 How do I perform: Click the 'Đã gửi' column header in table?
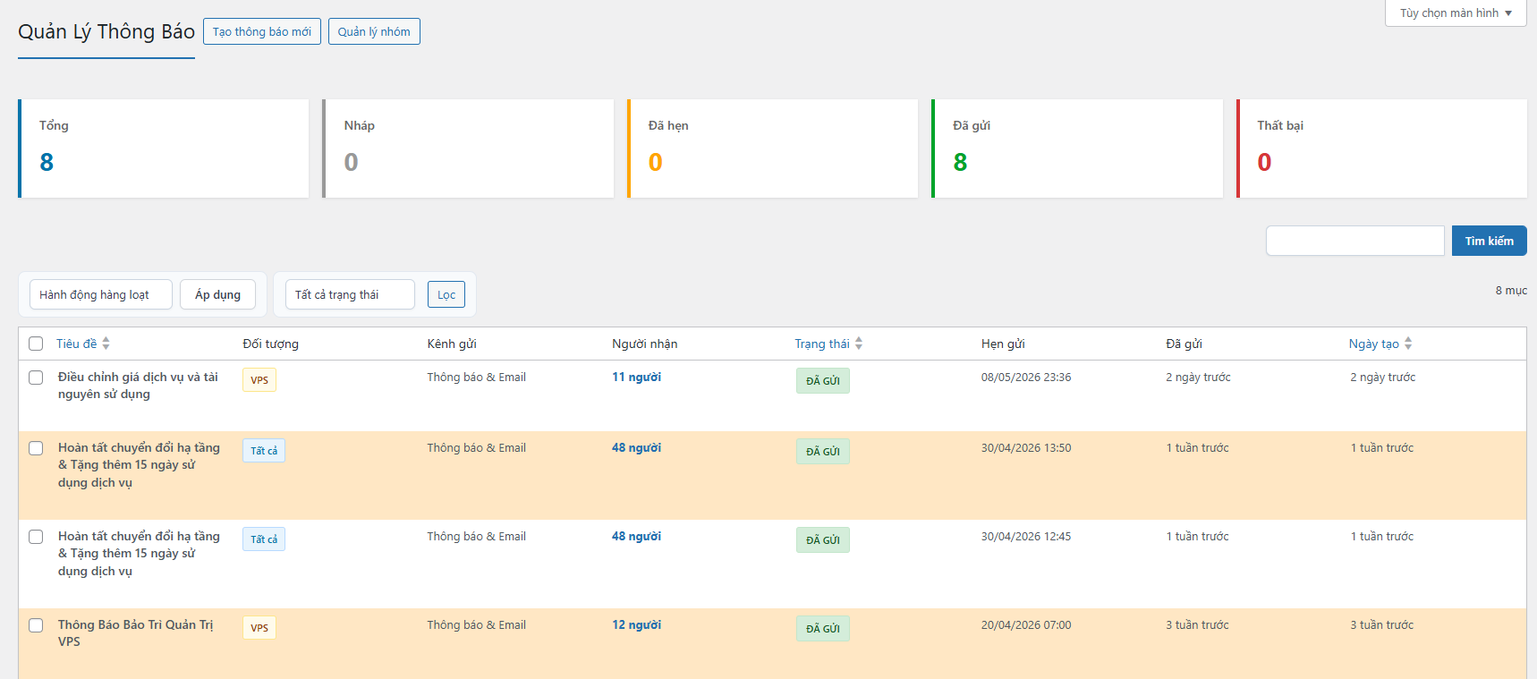pos(1184,344)
